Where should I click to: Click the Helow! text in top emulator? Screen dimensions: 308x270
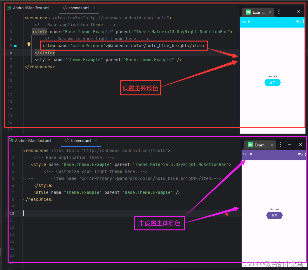pos(272,76)
